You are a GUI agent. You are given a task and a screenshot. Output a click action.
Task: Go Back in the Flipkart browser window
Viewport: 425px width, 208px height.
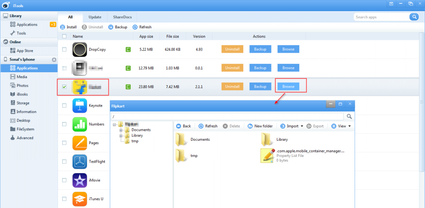click(183, 126)
